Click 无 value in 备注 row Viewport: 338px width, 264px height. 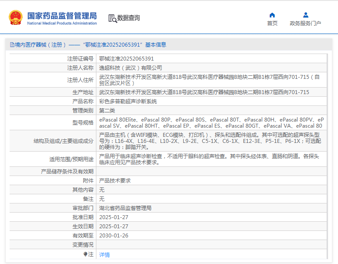tap(102, 199)
